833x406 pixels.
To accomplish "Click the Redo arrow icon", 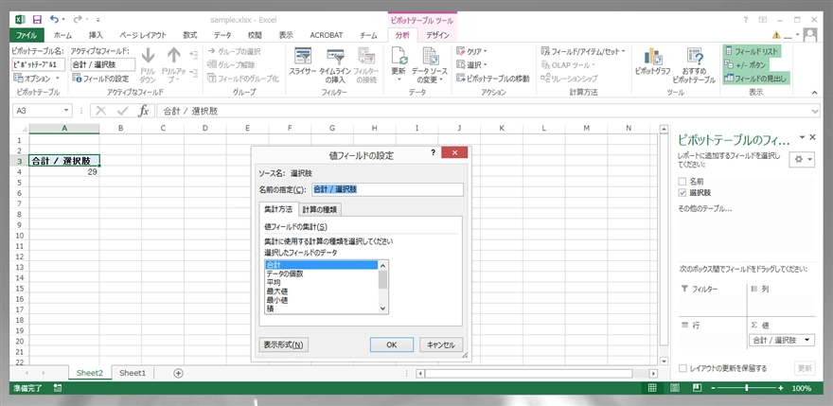I will pyautogui.click(x=78, y=19).
